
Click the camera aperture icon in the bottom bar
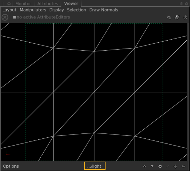pyautogui.click(x=160, y=166)
